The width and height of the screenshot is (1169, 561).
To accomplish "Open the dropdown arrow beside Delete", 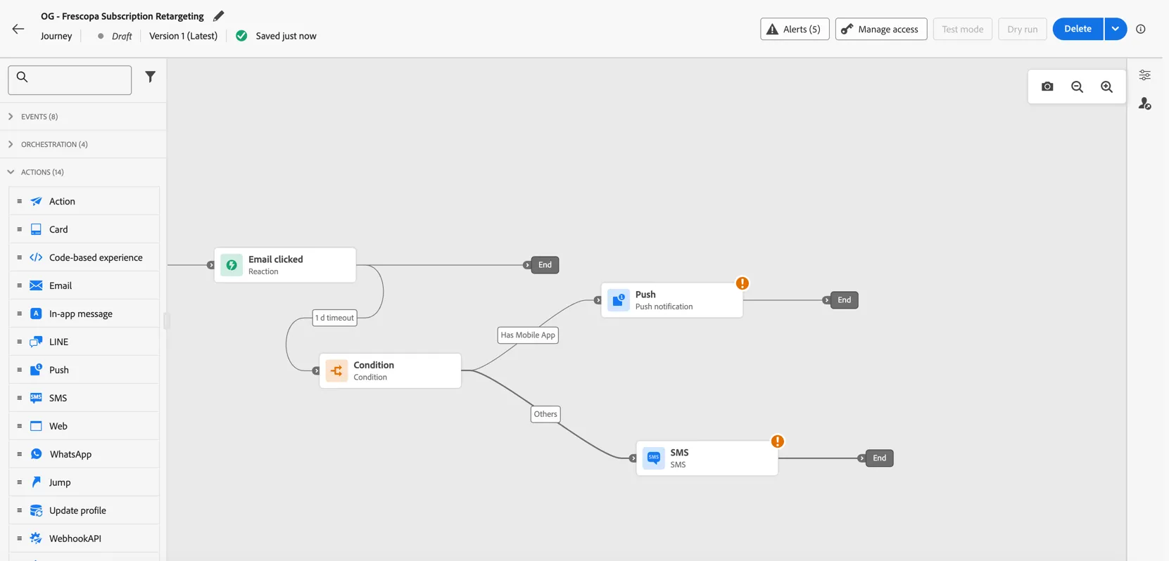I will tap(1116, 29).
